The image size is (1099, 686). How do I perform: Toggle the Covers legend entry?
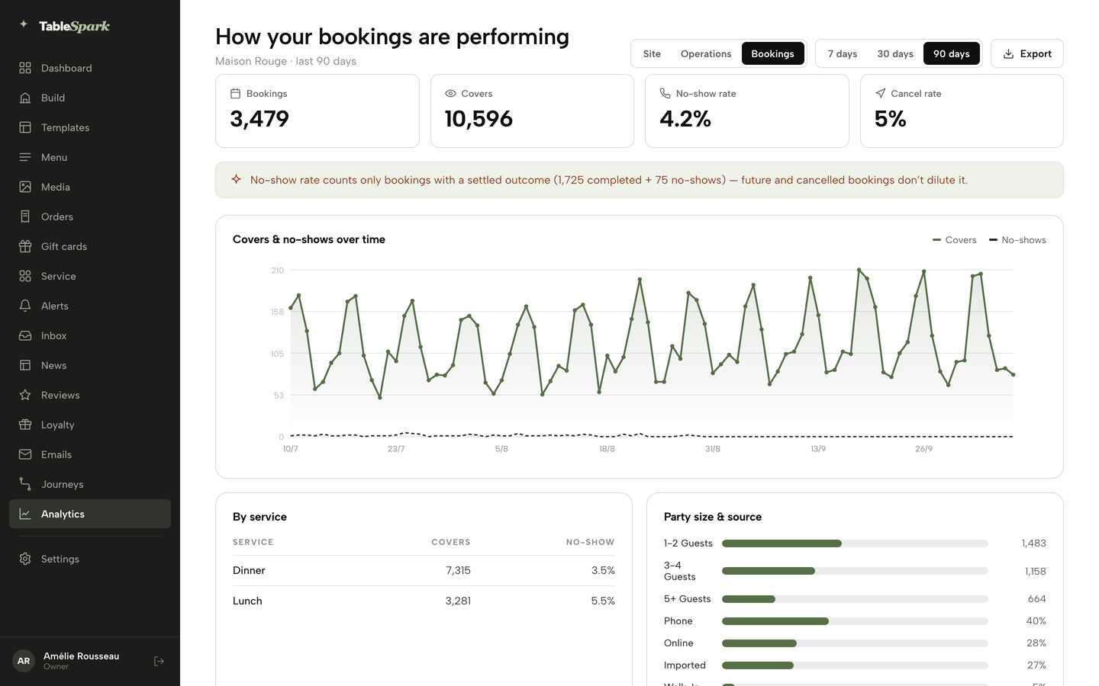[x=954, y=239]
